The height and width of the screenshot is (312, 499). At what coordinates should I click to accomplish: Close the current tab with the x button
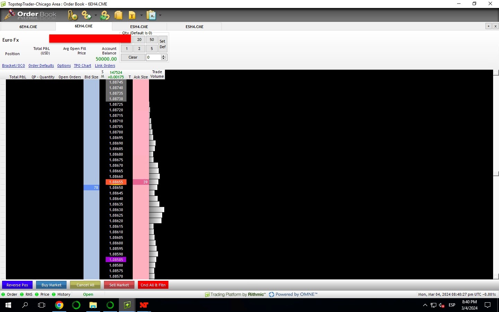point(496,26)
